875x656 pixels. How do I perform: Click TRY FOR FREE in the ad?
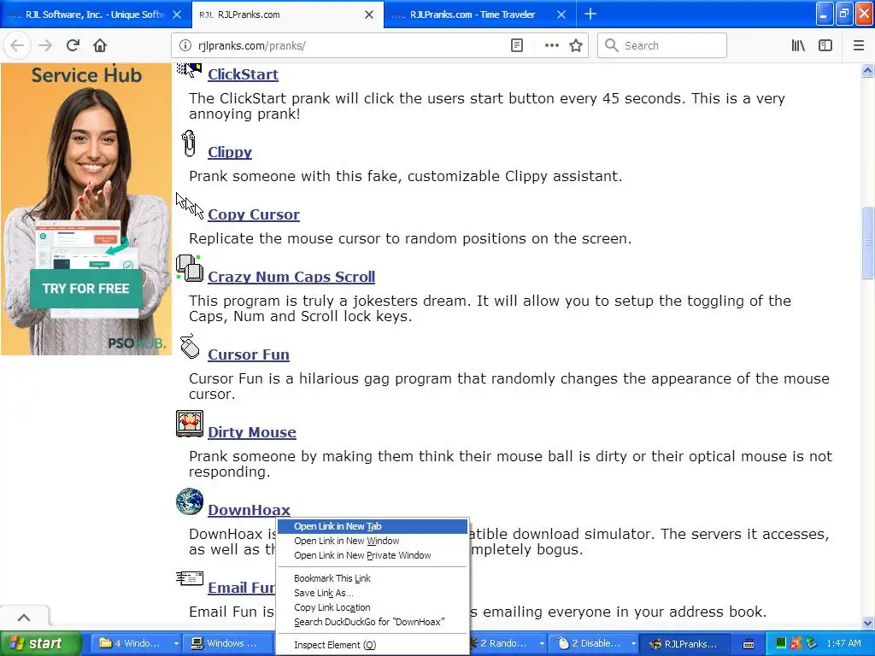[86, 289]
